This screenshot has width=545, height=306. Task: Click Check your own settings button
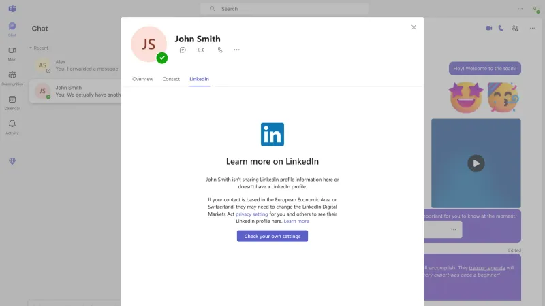(x=272, y=236)
